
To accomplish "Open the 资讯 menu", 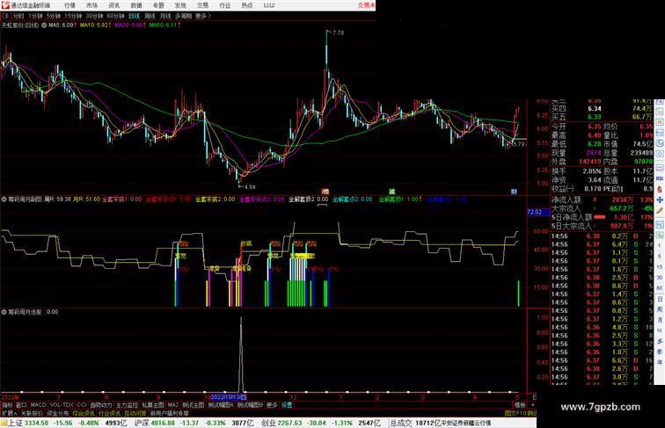I will pos(113,5).
